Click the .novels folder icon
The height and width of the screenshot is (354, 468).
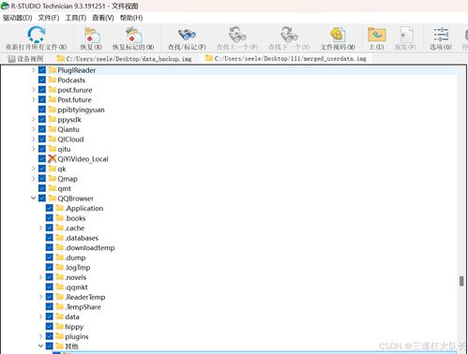60,277
